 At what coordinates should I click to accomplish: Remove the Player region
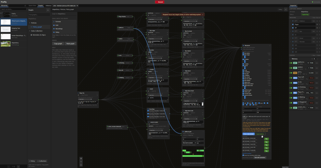319,24
